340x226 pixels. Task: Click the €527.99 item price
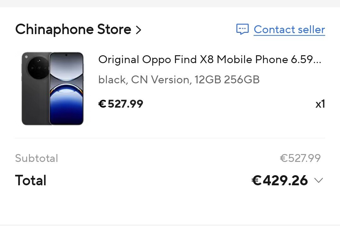point(121,104)
